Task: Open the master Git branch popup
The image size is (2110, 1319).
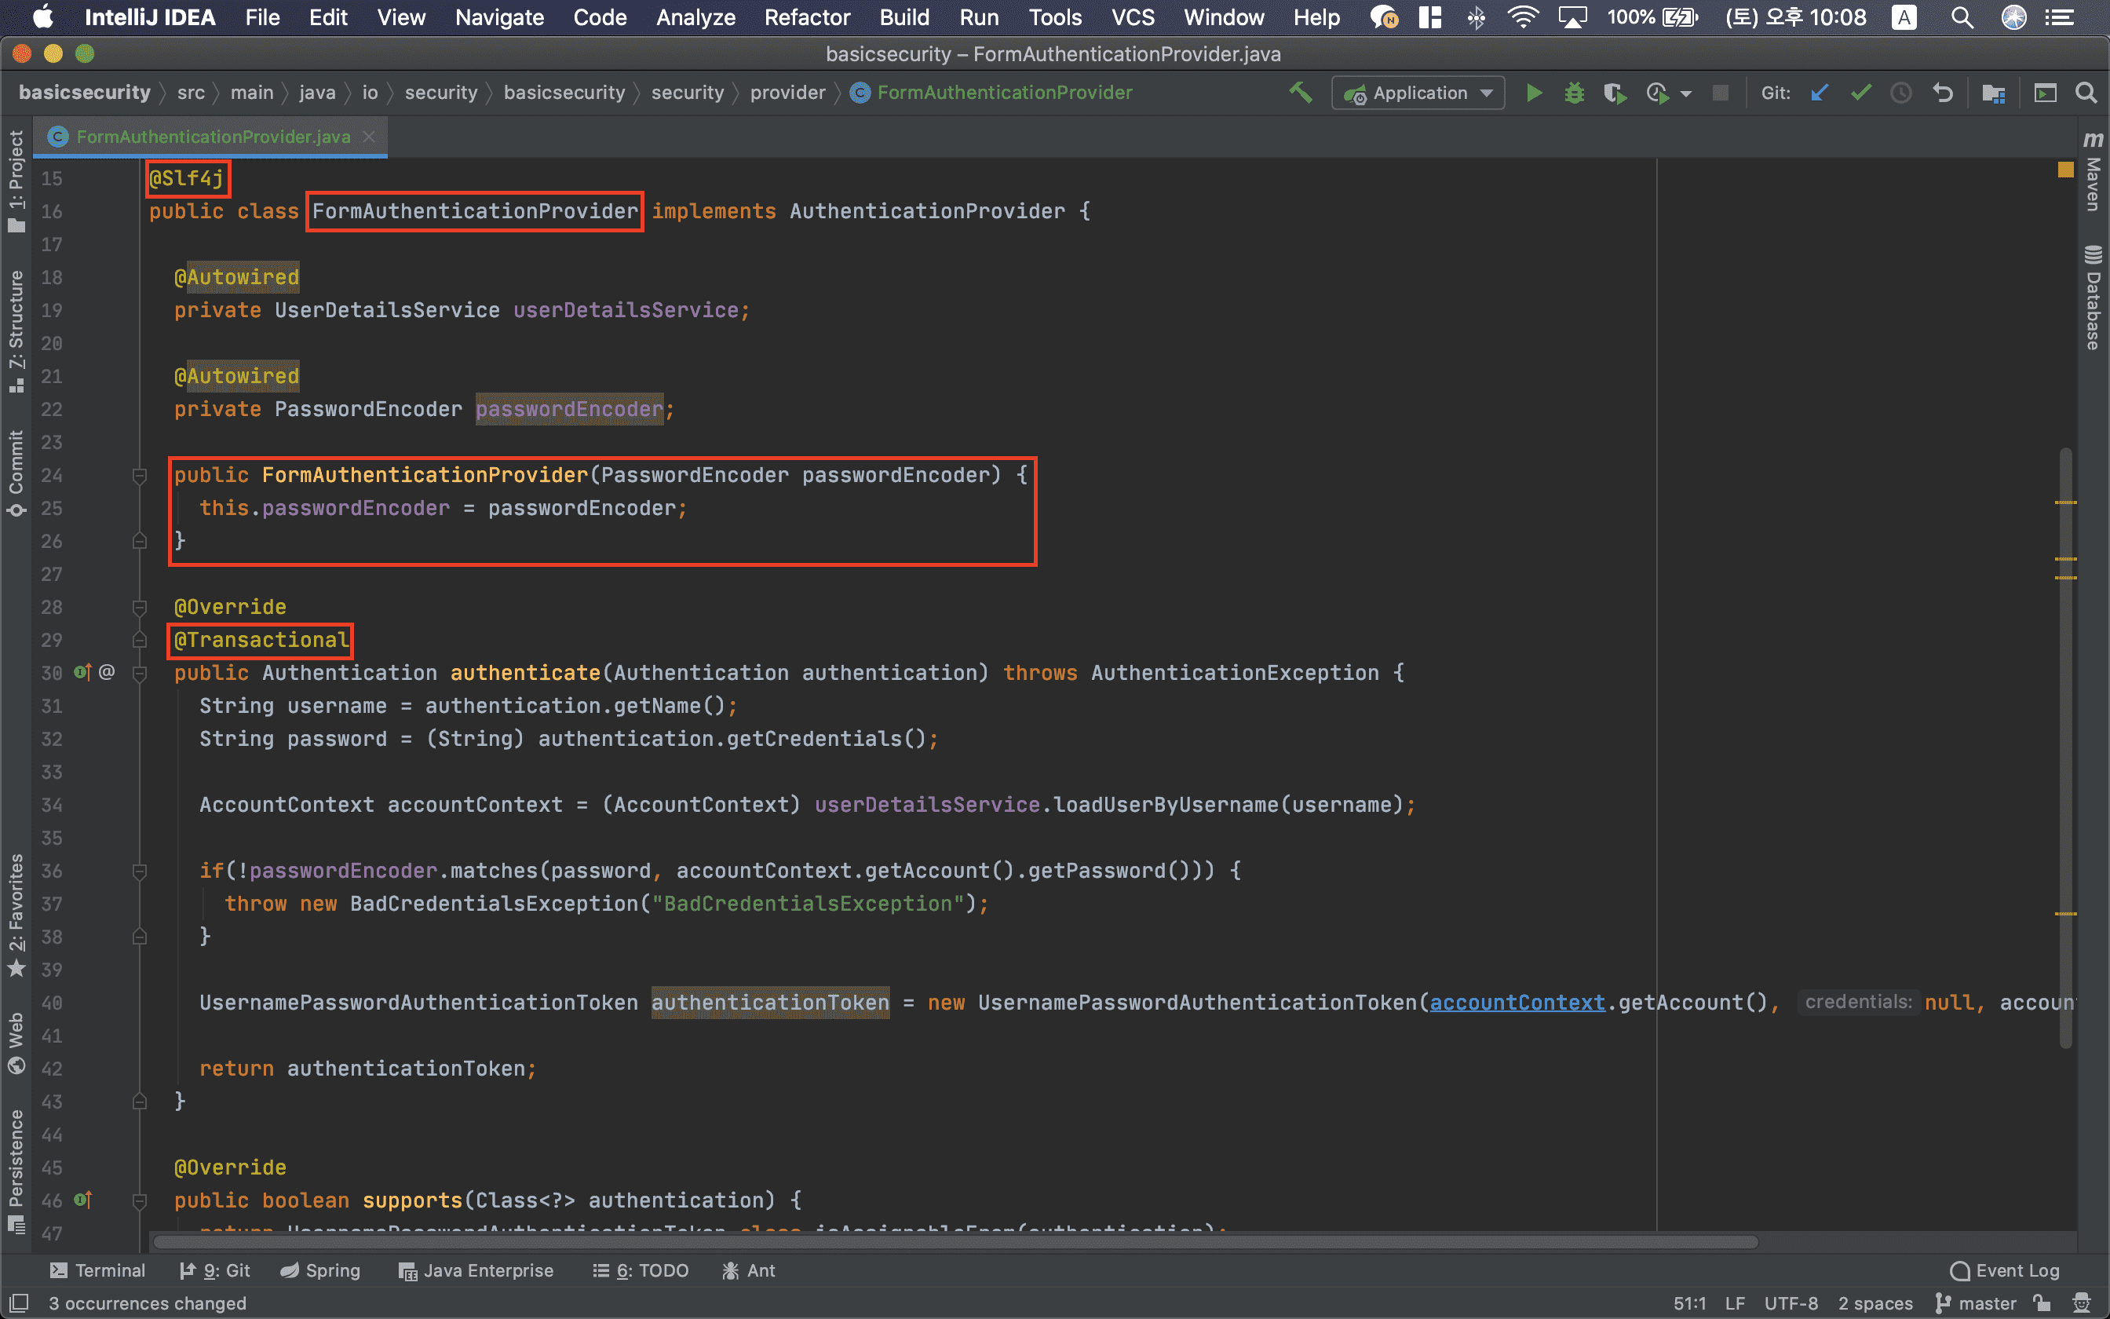Action: 1976,1303
